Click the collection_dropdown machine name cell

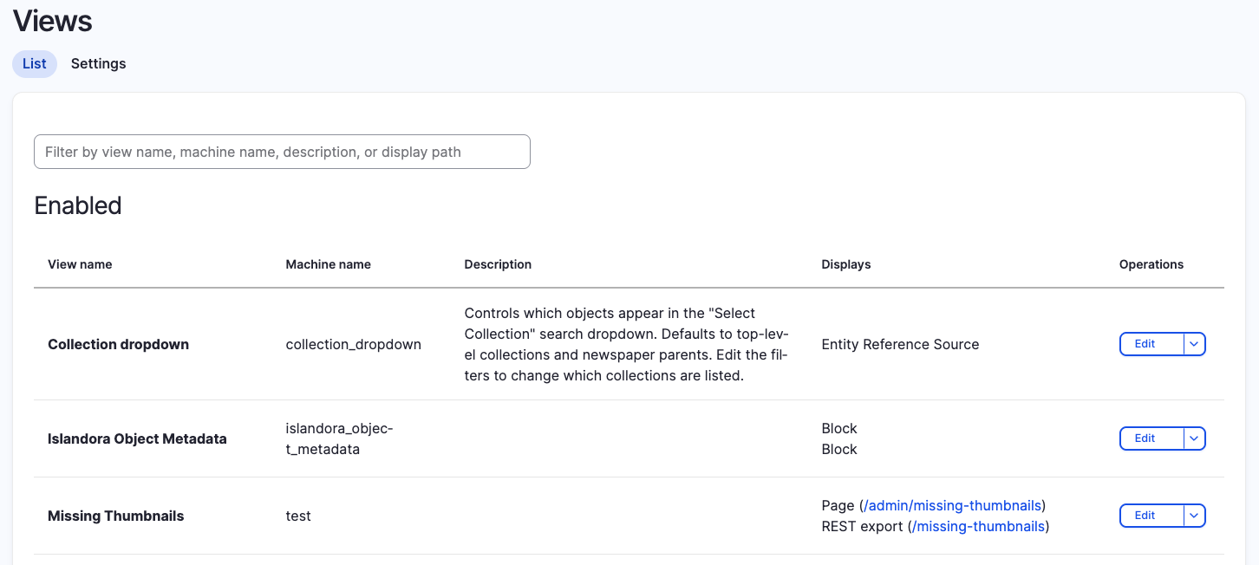click(354, 344)
